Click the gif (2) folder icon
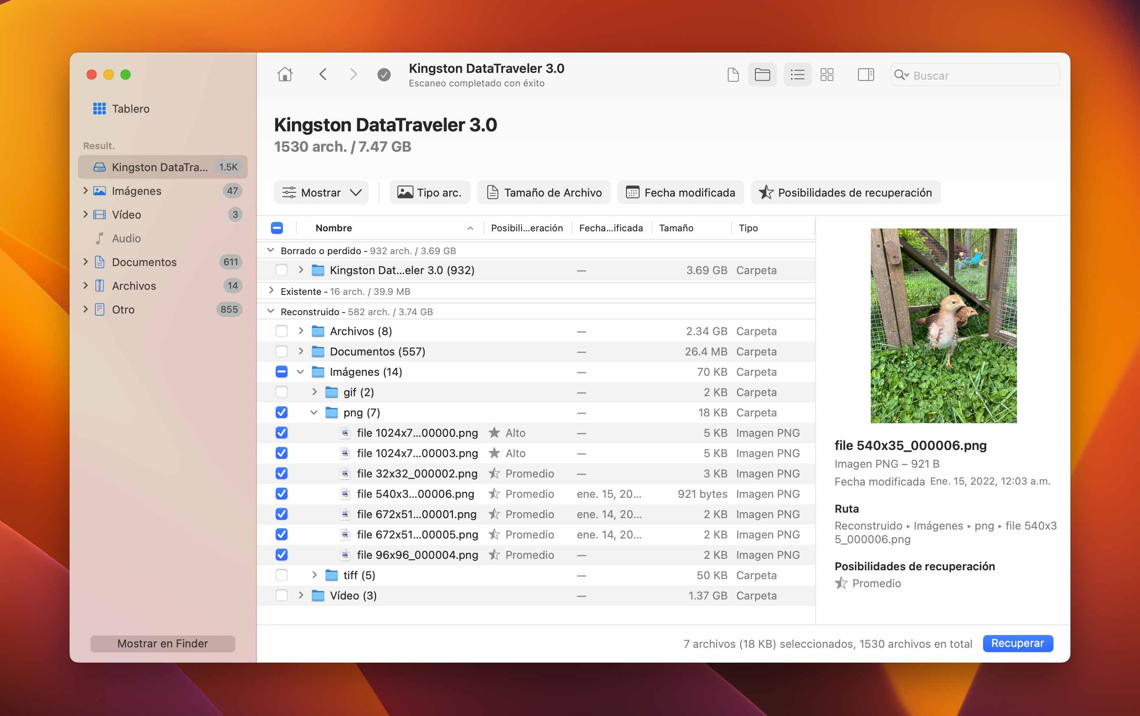Viewport: 1140px width, 716px height. (332, 392)
